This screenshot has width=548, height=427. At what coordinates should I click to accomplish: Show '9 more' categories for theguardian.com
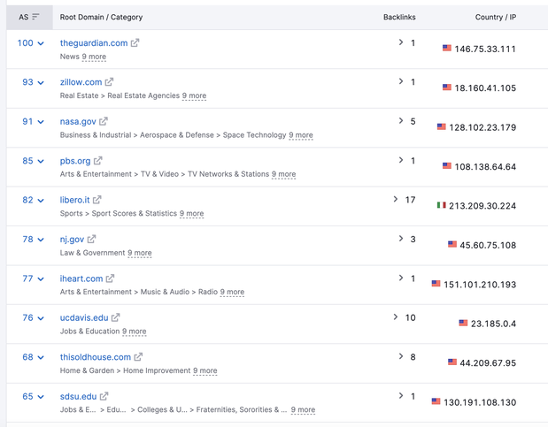pos(94,57)
